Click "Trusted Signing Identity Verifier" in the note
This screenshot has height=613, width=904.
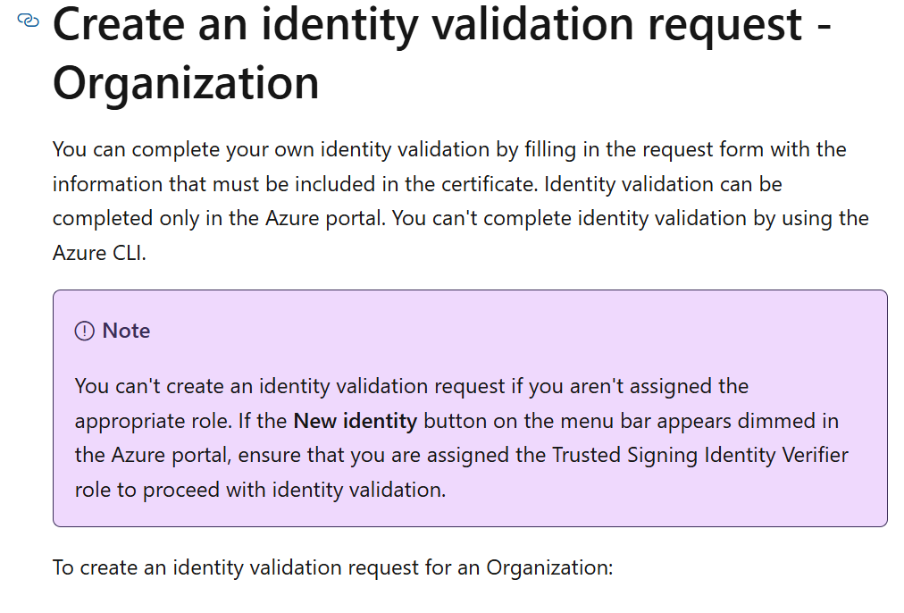[x=700, y=455]
